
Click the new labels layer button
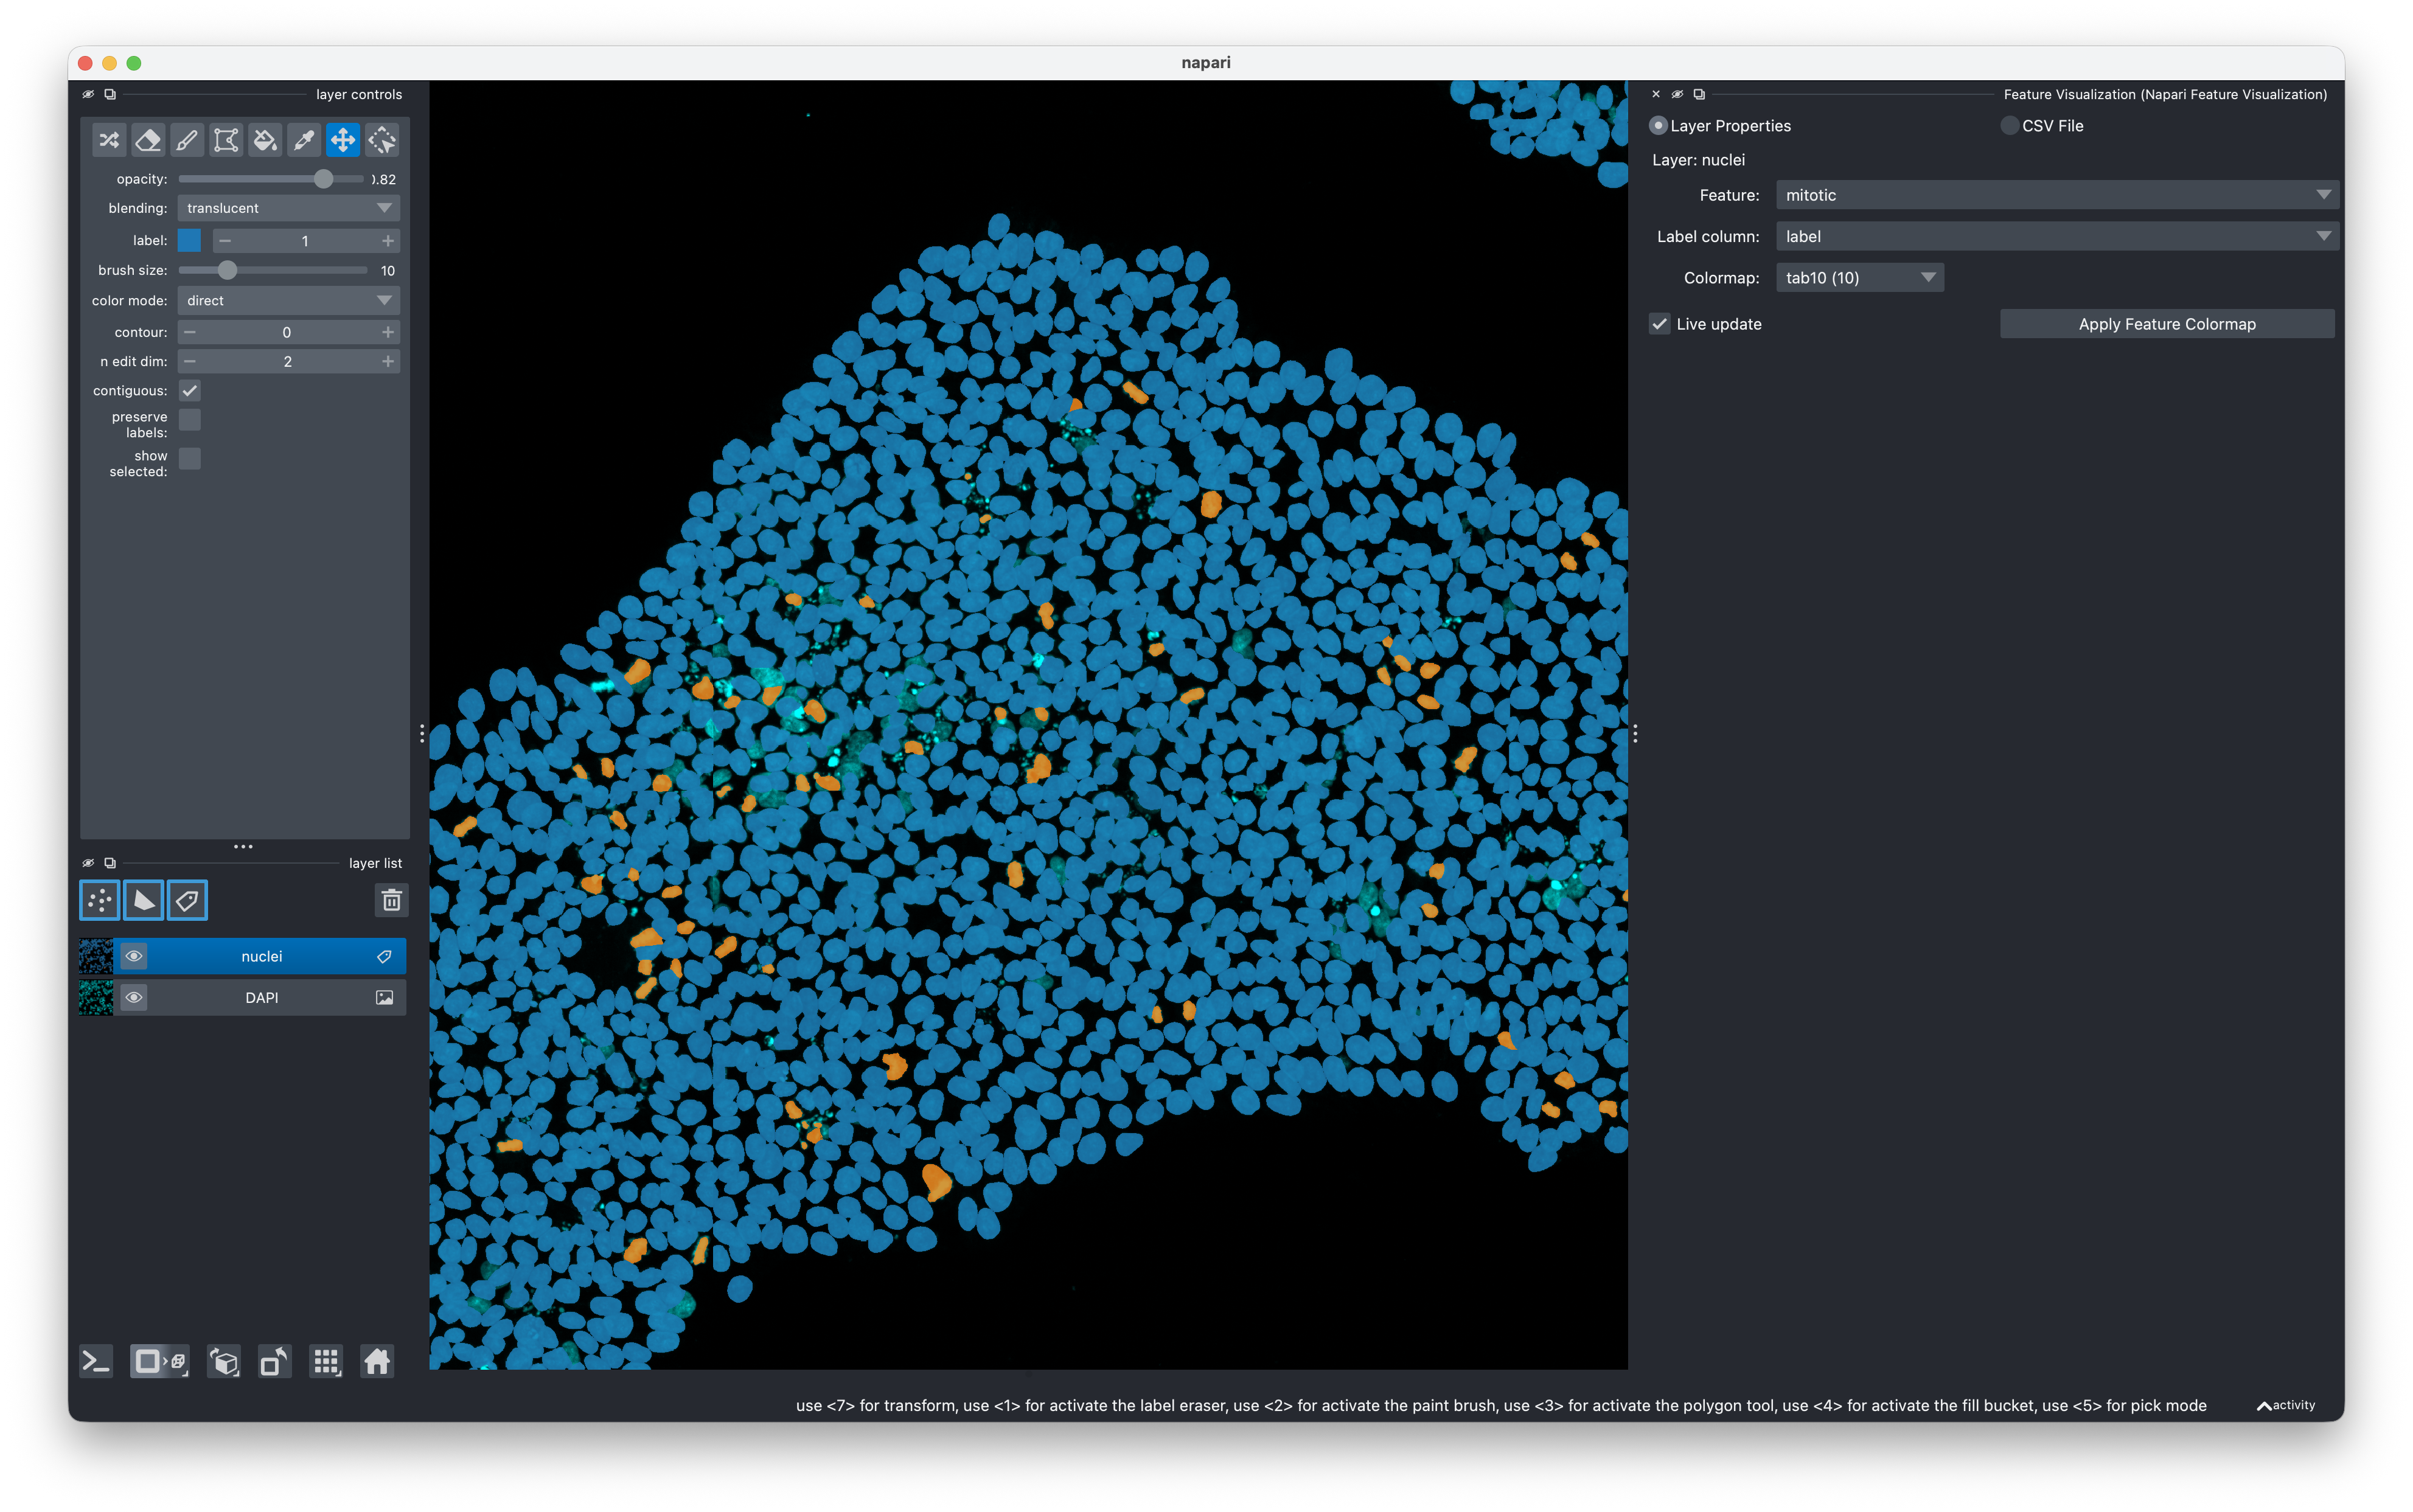coord(187,901)
